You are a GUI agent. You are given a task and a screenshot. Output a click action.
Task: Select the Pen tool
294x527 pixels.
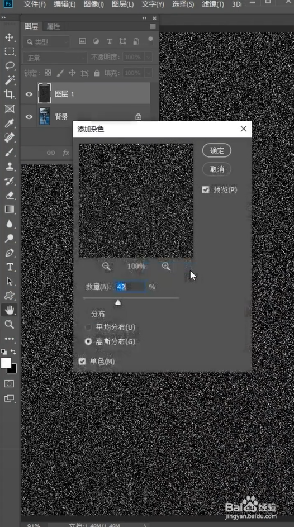pyautogui.click(x=9, y=253)
